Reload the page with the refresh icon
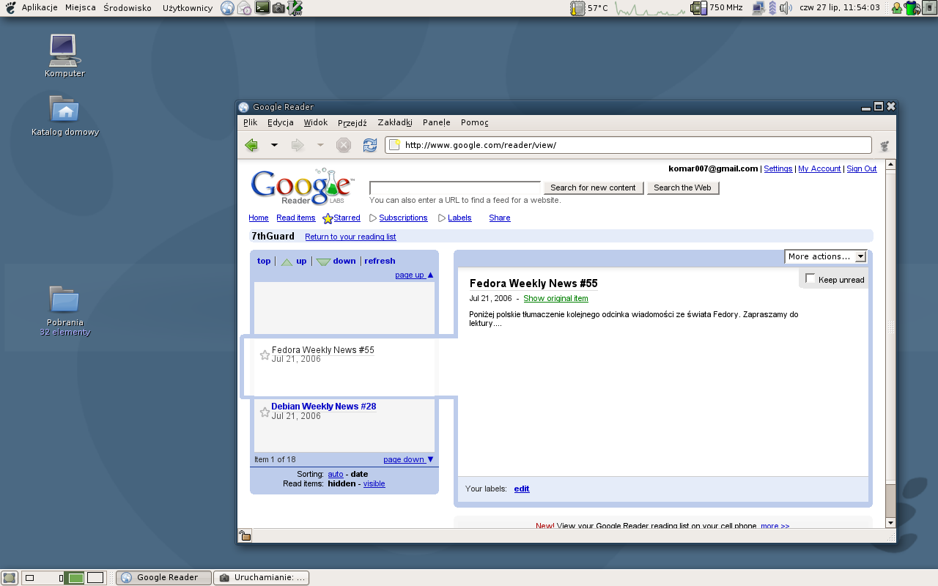The width and height of the screenshot is (938, 586). [370, 145]
